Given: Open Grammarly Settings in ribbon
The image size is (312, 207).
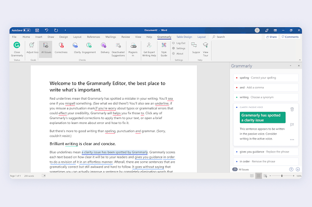Looking at the screenshot, I should click(x=179, y=48).
